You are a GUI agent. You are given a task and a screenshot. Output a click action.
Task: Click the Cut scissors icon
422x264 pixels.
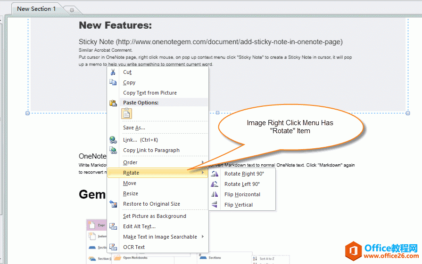click(x=113, y=72)
